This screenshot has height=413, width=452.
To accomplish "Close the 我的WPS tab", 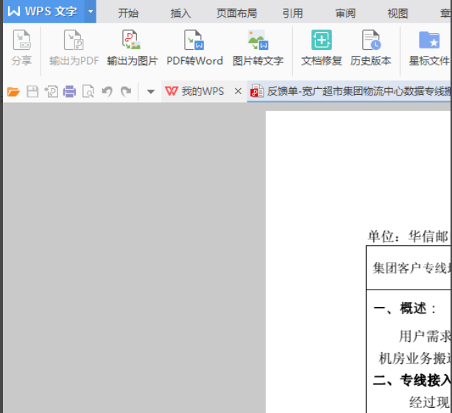I will (238, 91).
